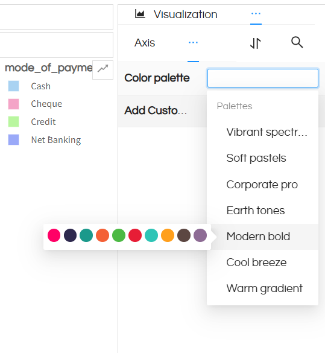The width and height of the screenshot is (325, 353).
Task: Click the trend line icon by the legend
Action: (x=103, y=70)
